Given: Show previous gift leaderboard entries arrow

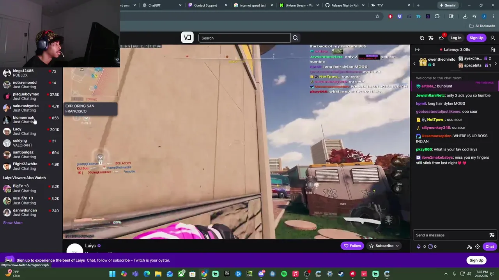Looking at the screenshot, I should pos(414,64).
